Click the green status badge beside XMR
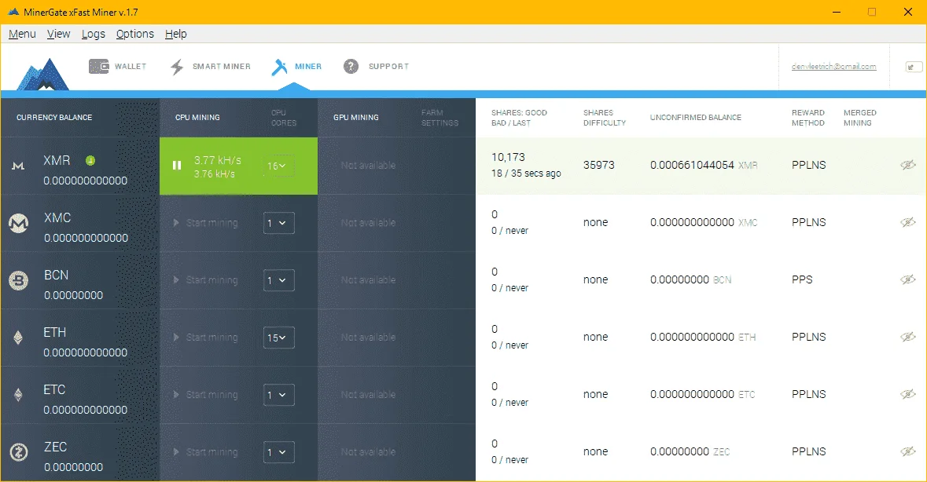 (x=90, y=160)
